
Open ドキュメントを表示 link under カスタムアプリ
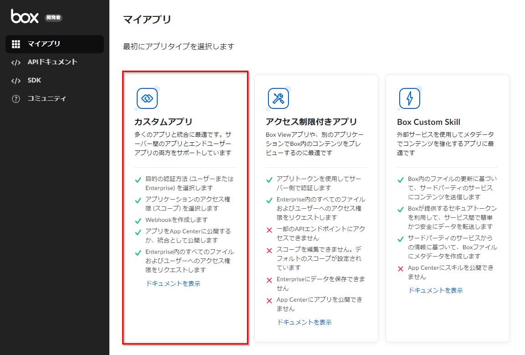173,283
